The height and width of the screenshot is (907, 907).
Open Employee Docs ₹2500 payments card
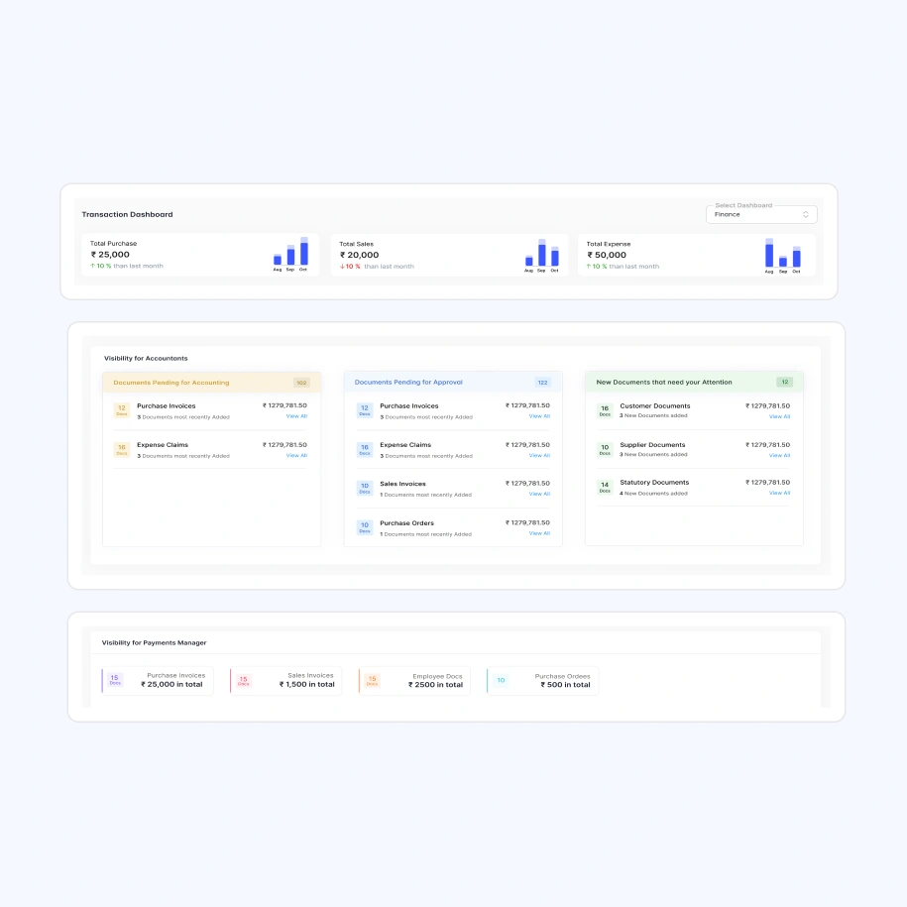pos(414,680)
